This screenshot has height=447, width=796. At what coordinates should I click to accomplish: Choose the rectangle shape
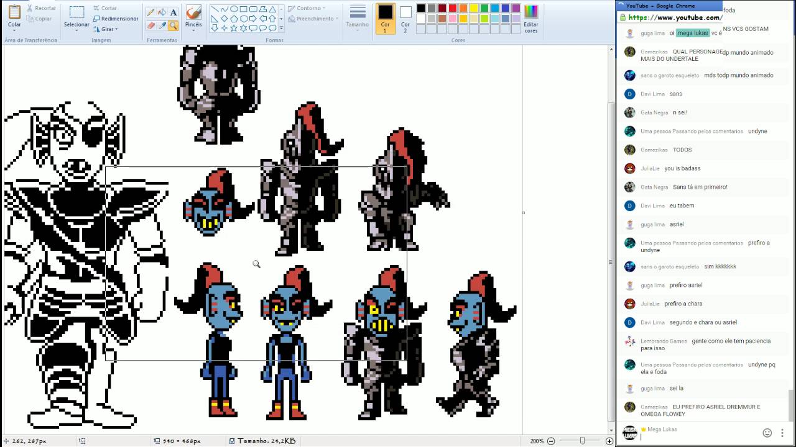(x=244, y=9)
